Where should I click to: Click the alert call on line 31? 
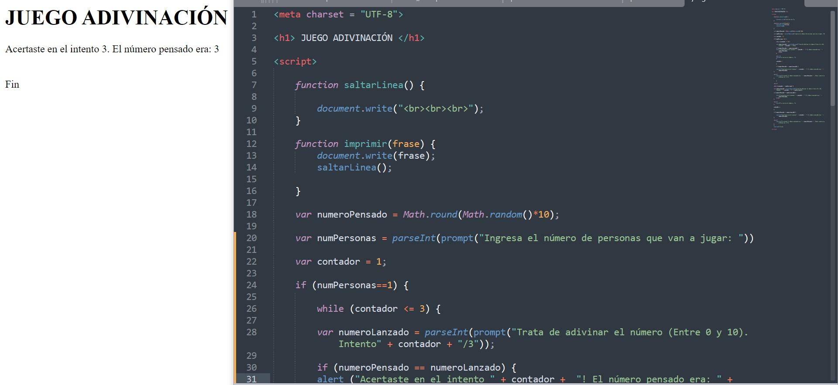pyautogui.click(x=330, y=379)
